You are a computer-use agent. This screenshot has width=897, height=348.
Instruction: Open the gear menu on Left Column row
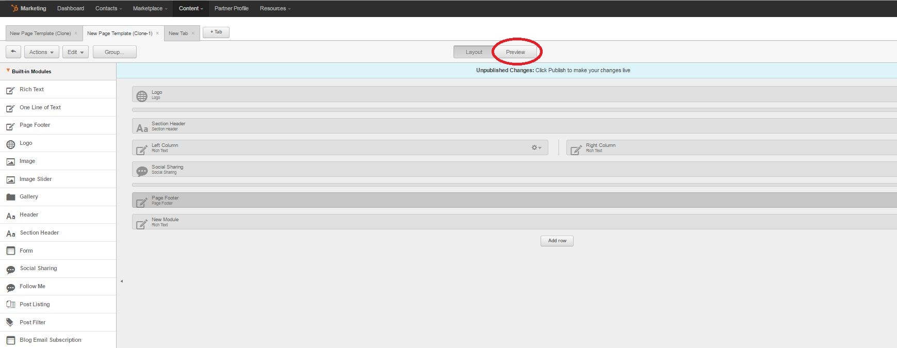536,147
